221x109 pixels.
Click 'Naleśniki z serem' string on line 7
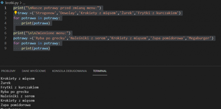[88, 38]
